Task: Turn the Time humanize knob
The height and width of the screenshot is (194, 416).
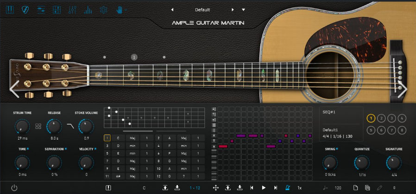Action: pos(22,163)
